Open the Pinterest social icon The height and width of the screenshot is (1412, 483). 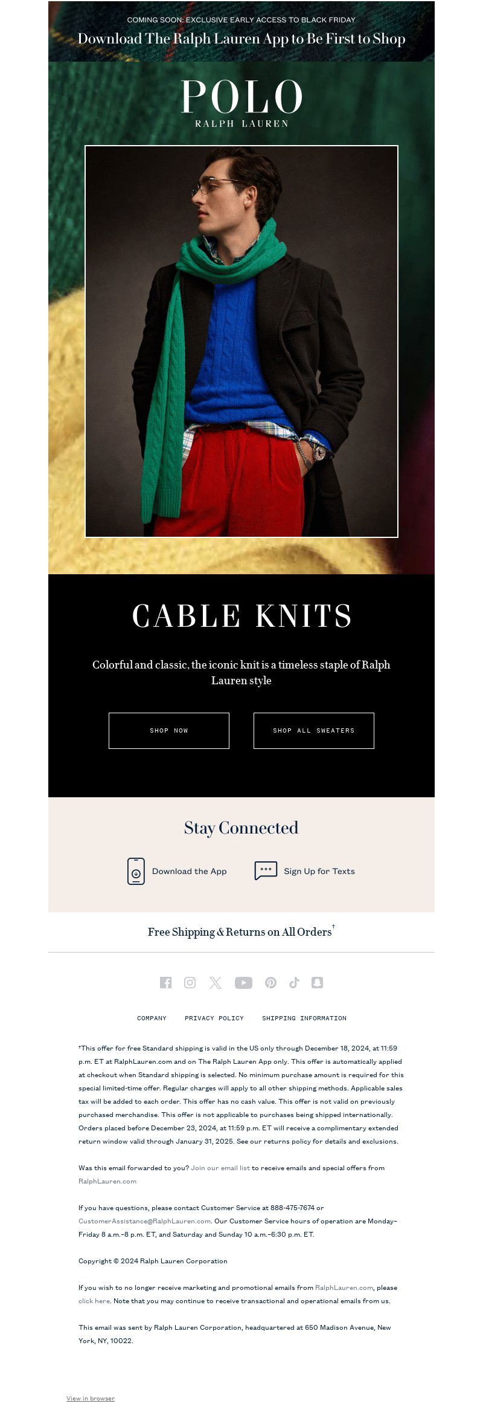coord(270,982)
